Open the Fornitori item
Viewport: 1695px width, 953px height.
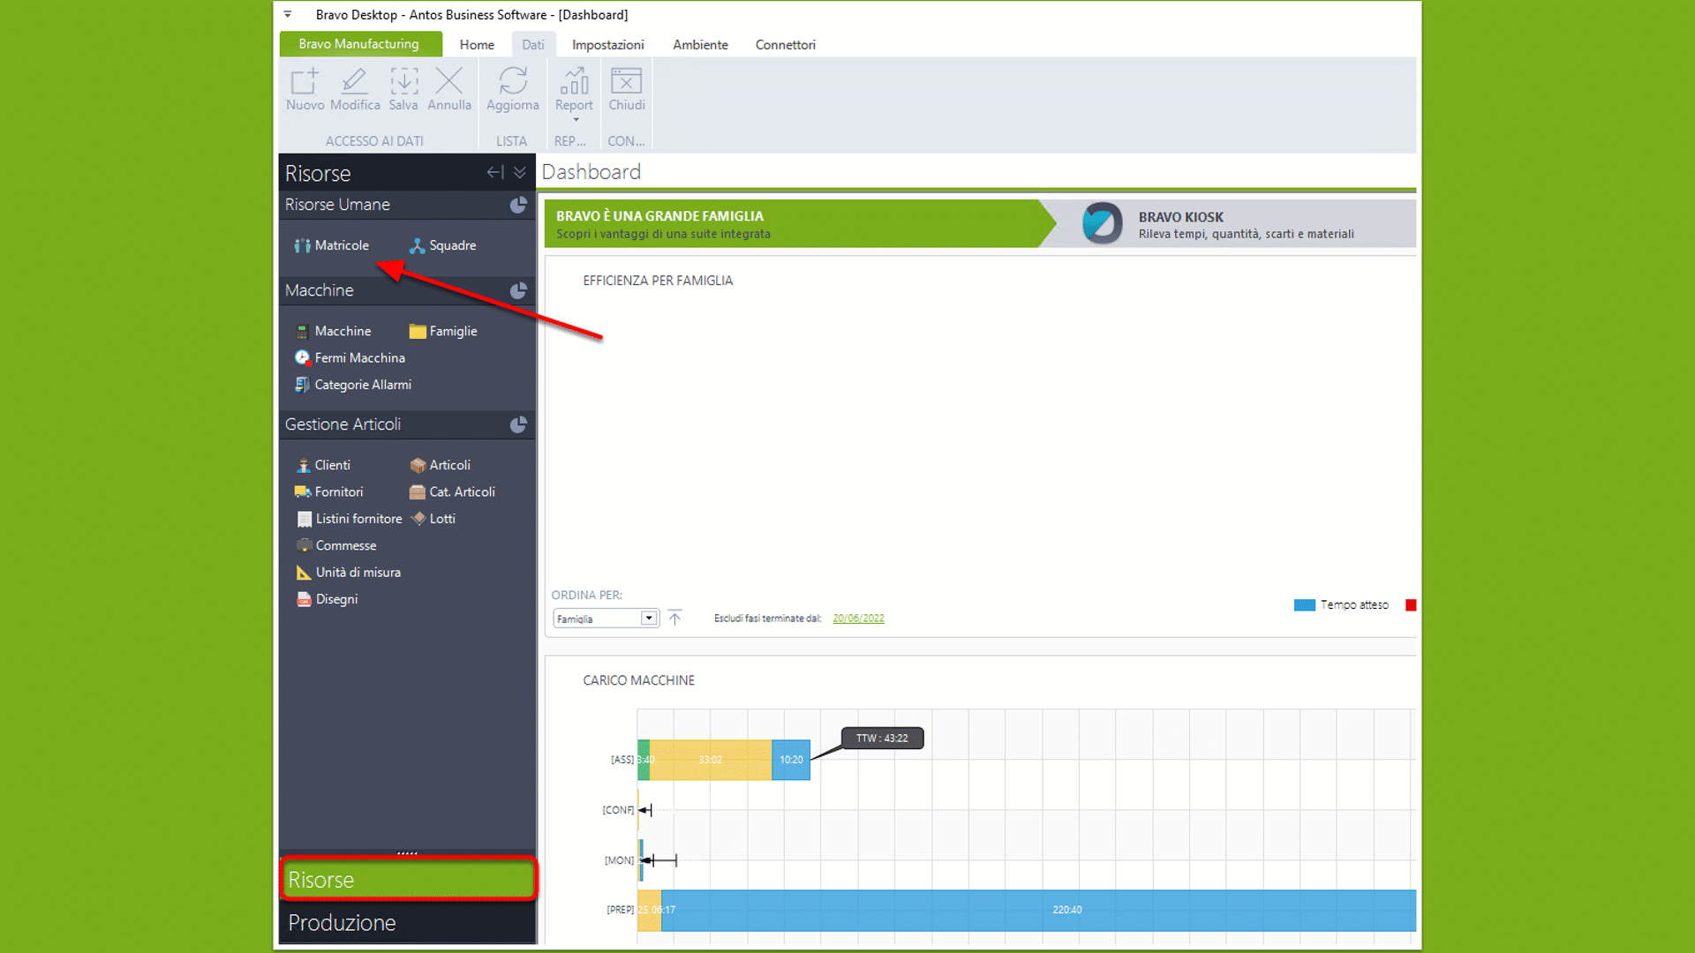(x=328, y=492)
